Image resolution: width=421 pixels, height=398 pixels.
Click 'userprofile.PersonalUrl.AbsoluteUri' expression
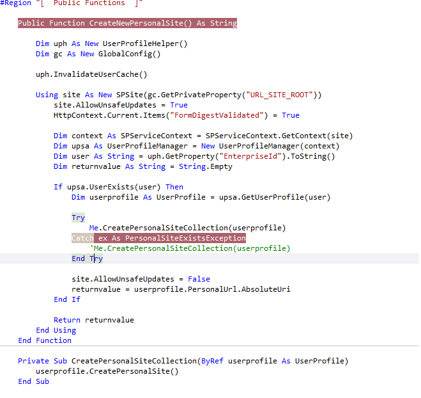(x=212, y=289)
